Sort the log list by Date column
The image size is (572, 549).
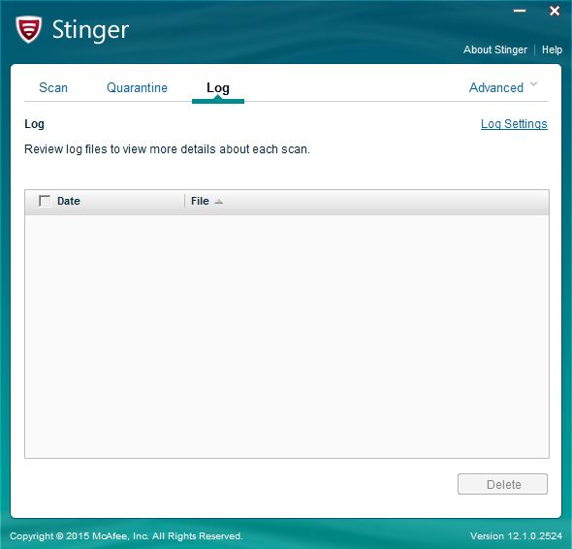(69, 201)
